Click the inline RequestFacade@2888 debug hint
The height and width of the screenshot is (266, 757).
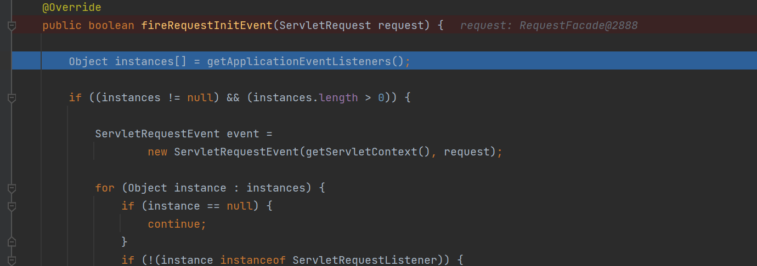(x=549, y=26)
